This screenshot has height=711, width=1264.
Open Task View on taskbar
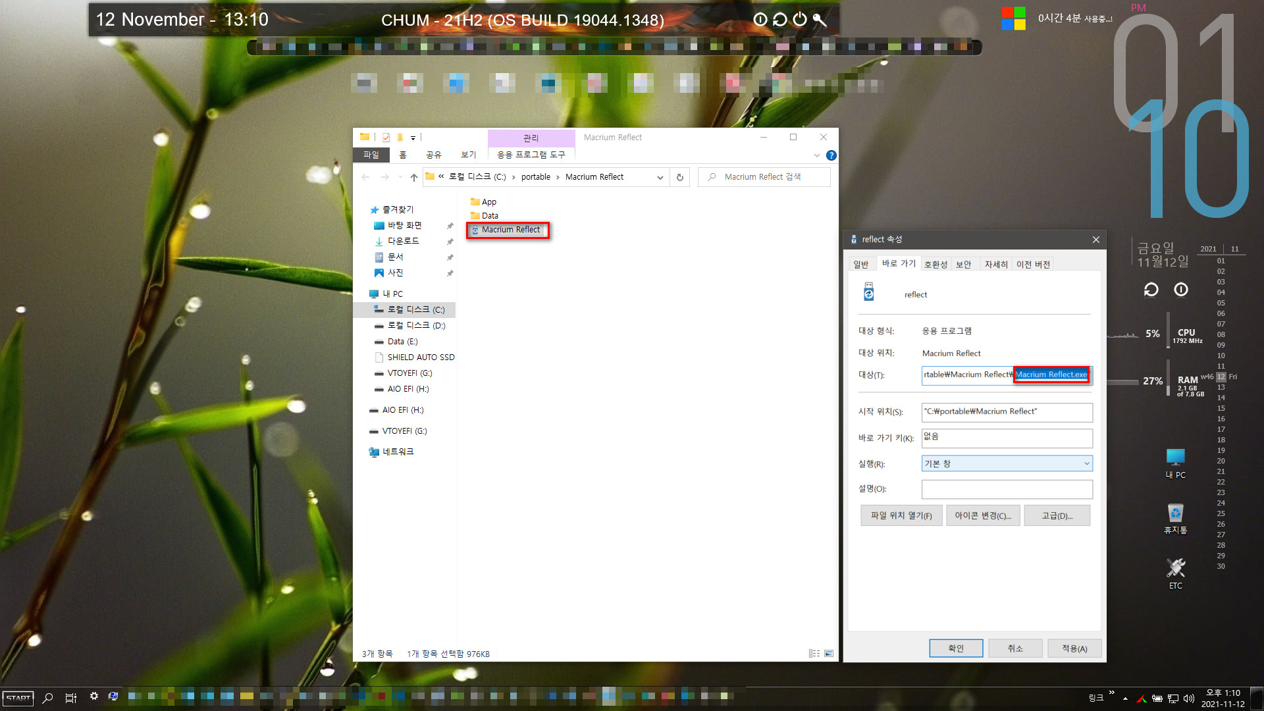71,698
